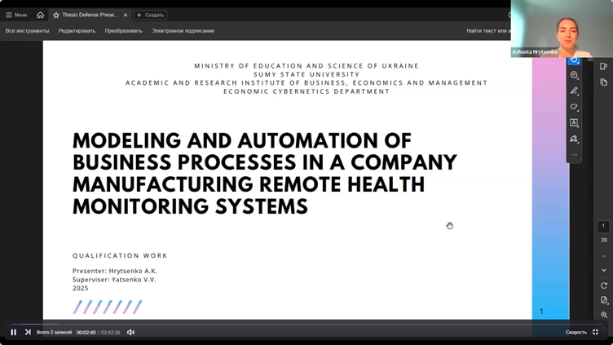Go to previous page with up chevron
The width and height of the screenshot is (613, 345).
click(604, 256)
